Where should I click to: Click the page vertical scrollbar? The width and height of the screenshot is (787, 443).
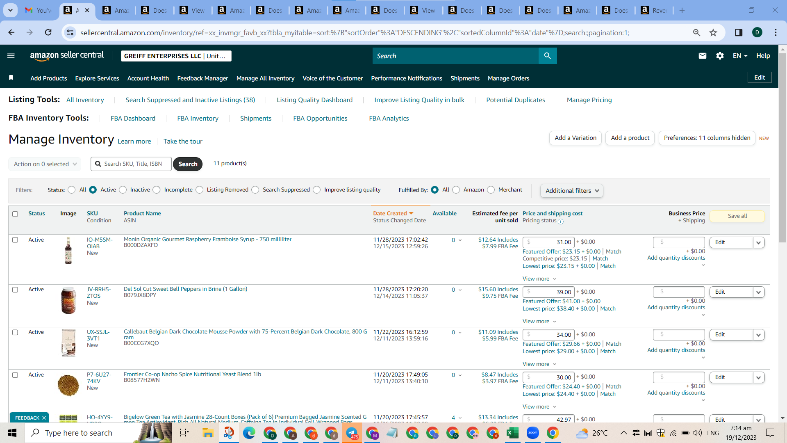pyautogui.click(x=782, y=148)
